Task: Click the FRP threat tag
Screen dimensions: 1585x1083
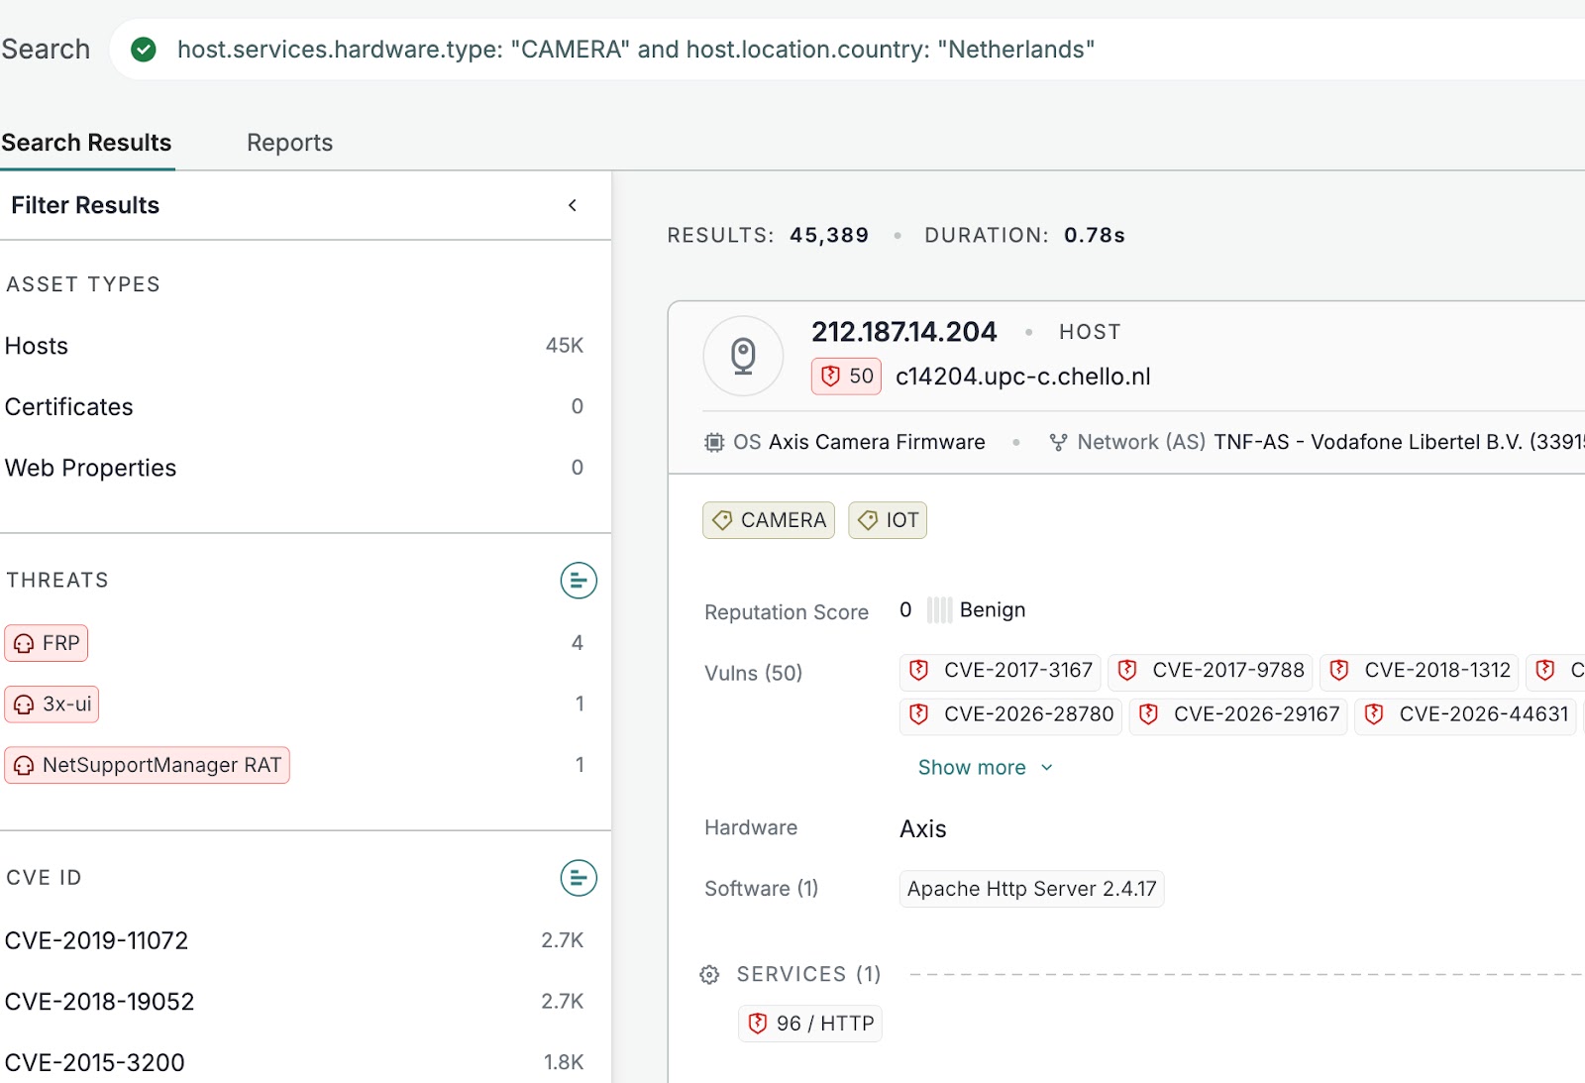Action: click(x=47, y=643)
